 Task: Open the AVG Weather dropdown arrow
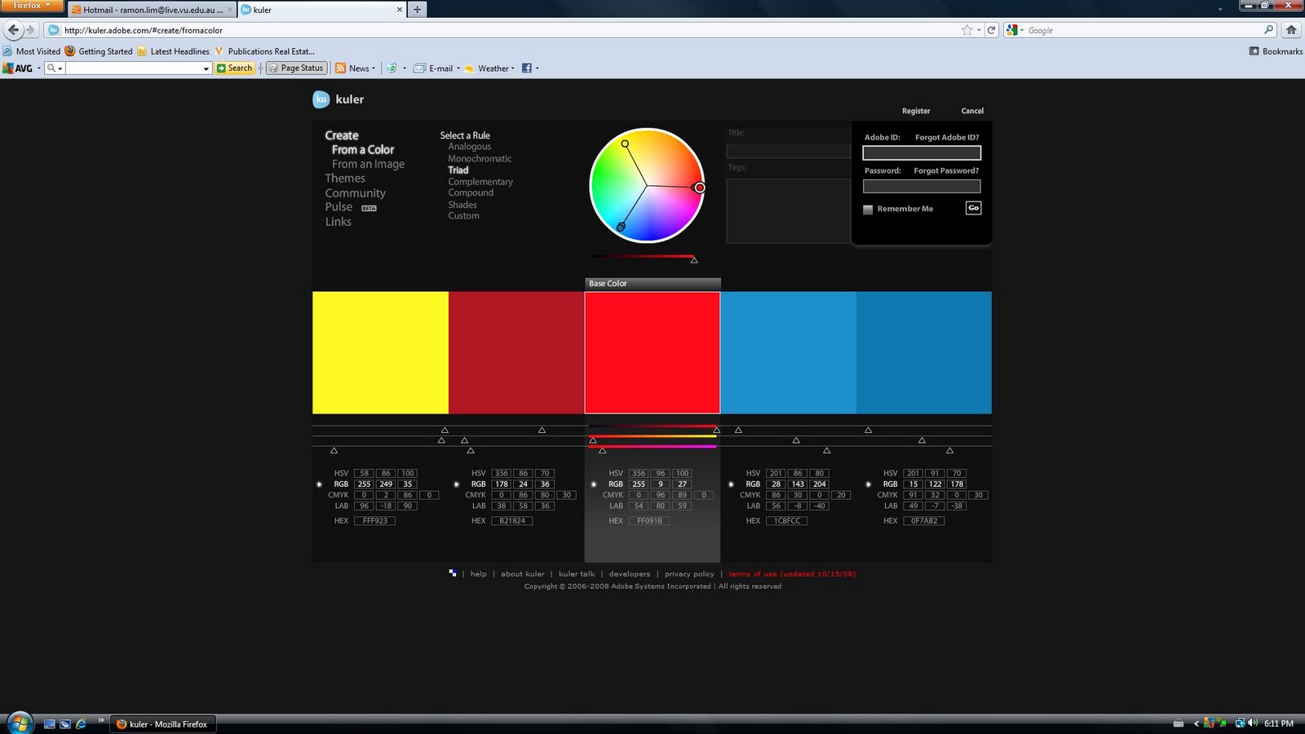[513, 69]
